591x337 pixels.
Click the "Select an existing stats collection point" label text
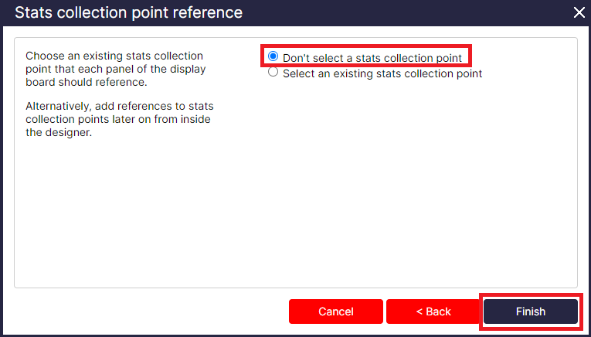[382, 74]
